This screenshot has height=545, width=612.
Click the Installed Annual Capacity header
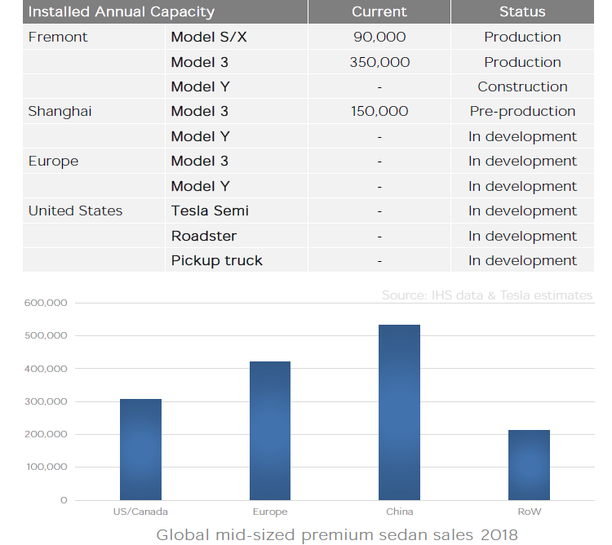coord(122,12)
